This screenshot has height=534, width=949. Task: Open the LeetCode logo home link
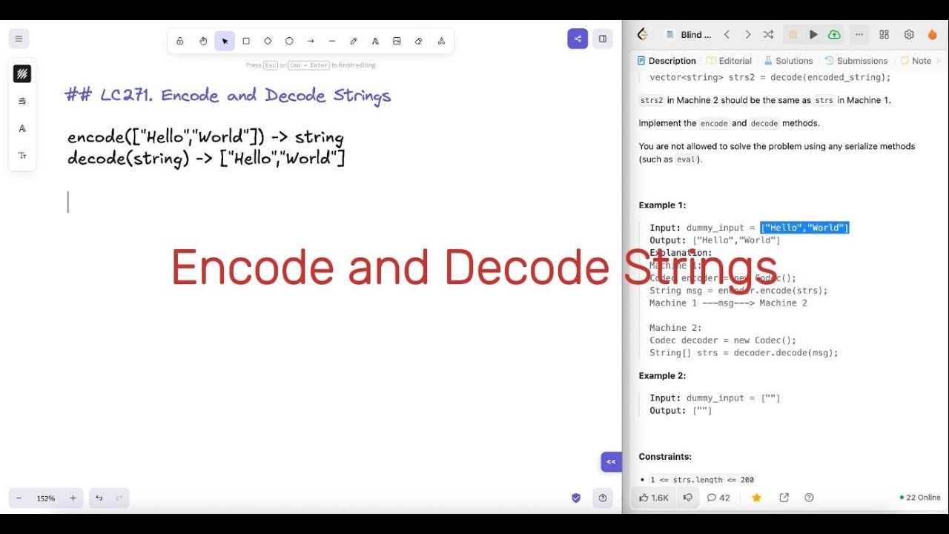point(643,34)
